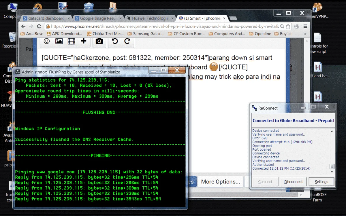Redo the edit in the editor

click(127, 41)
